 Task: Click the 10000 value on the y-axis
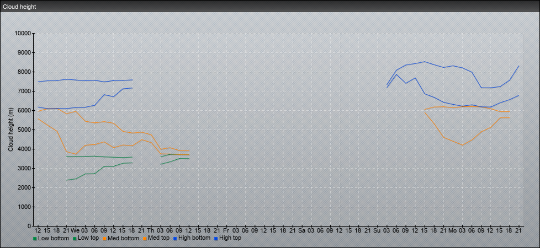pyautogui.click(x=22, y=34)
